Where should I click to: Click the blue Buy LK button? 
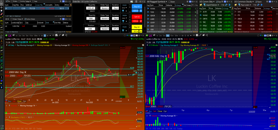pyautogui.click(x=137, y=7)
